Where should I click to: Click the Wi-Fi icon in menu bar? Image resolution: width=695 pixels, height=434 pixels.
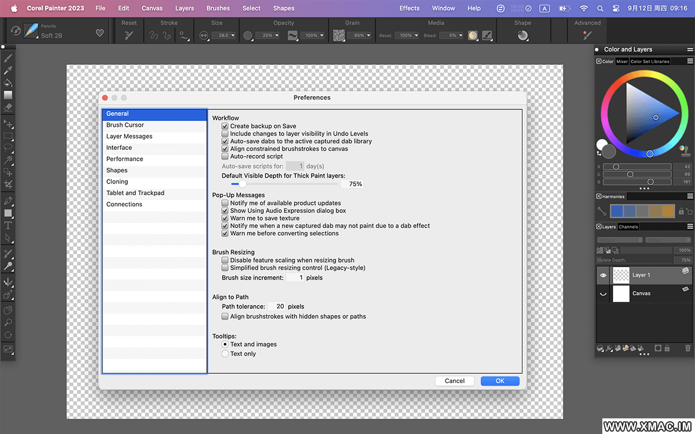click(x=584, y=9)
